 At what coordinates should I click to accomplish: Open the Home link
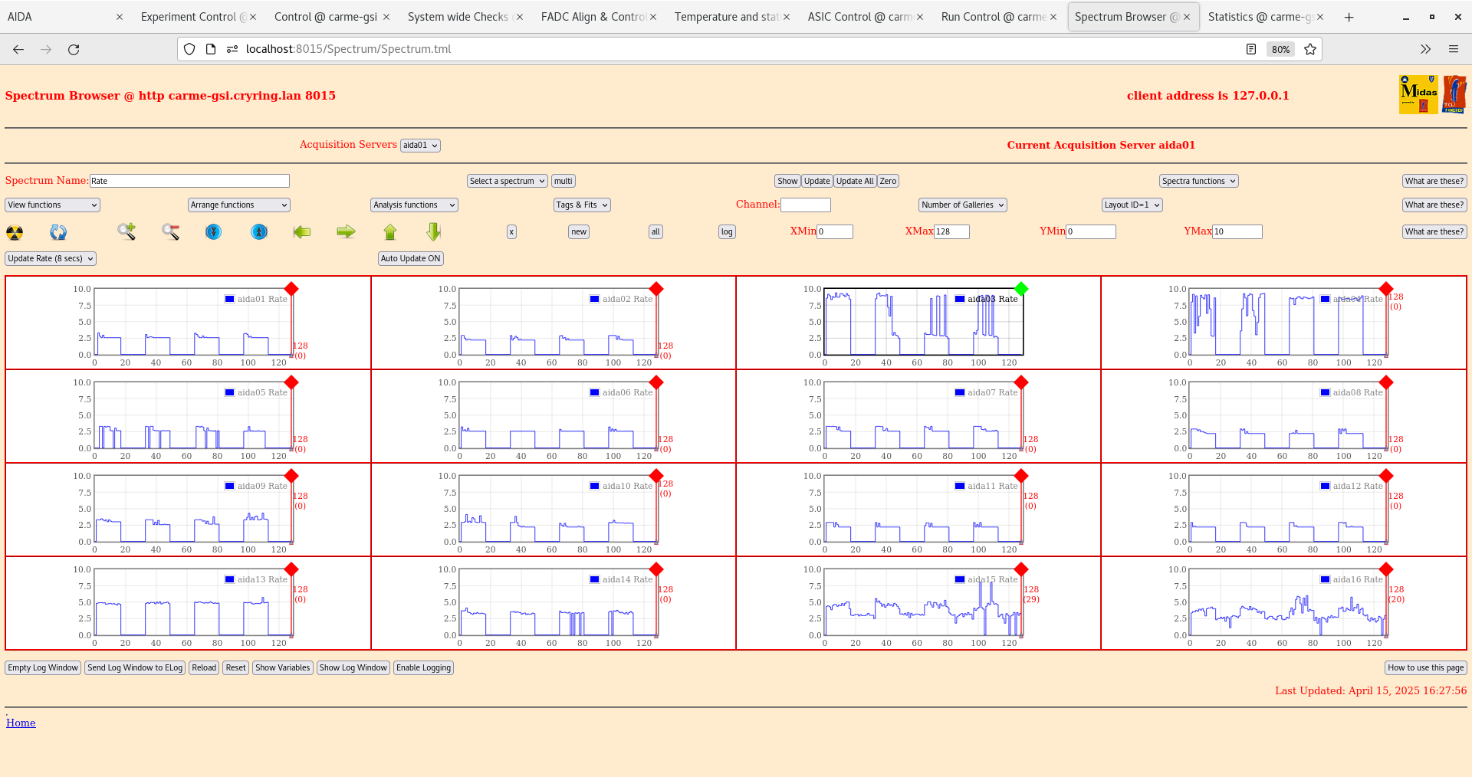(21, 723)
